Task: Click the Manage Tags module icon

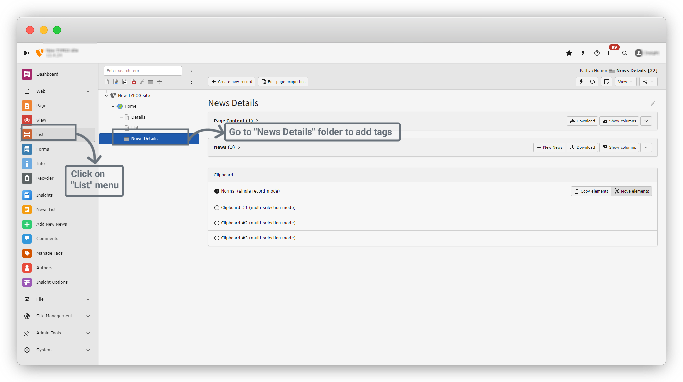Action: tap(27, 253)
